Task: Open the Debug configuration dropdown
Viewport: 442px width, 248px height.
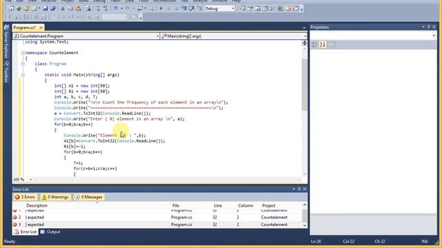Action: coord(233,8)
